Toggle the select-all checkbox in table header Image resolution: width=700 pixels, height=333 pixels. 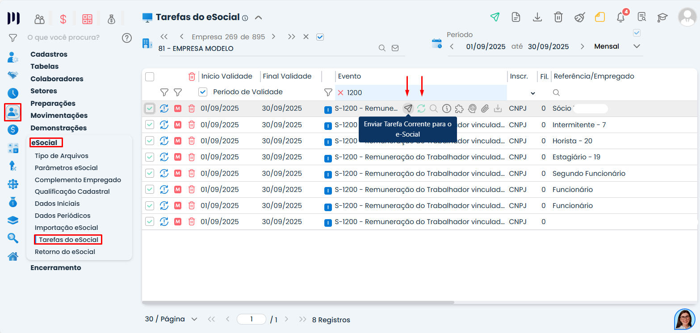(x=150, y=77)
